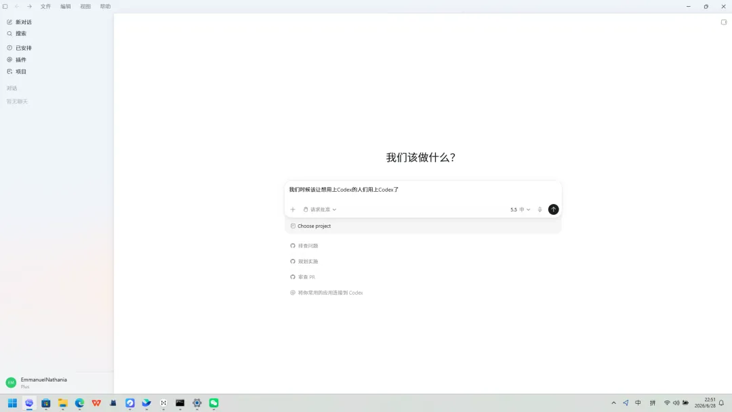The height and width of the screenshot is (412, 732).
Task: Open WPS Office from the taskbar
Action: click(x=96, y=403)
